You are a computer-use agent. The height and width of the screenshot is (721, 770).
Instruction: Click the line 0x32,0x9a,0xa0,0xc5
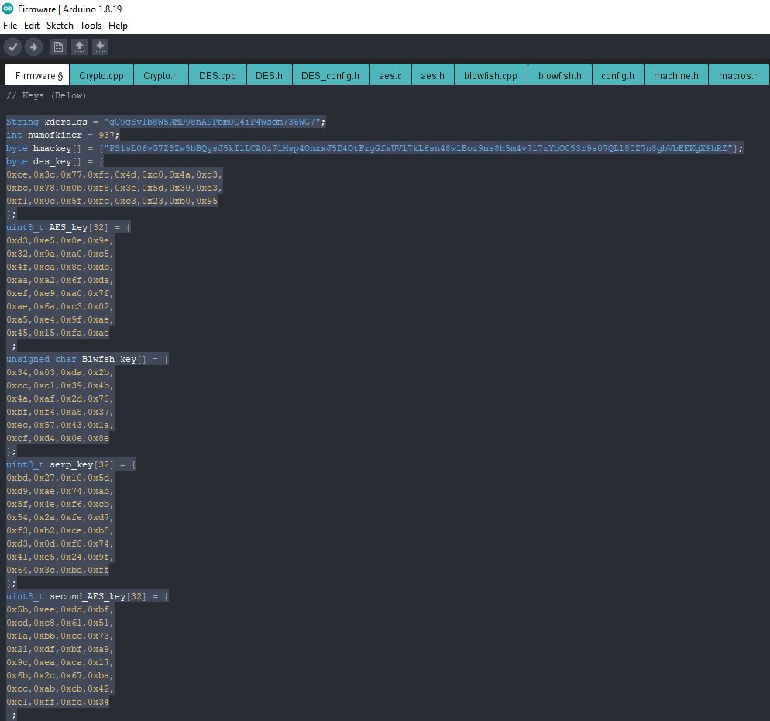[60, 254]
